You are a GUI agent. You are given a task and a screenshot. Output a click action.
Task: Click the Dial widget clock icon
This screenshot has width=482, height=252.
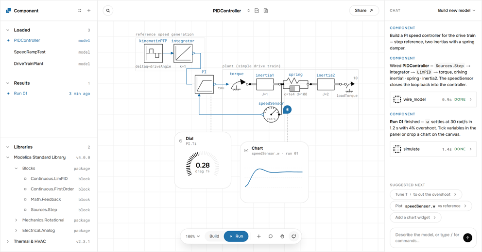[180, 141]
